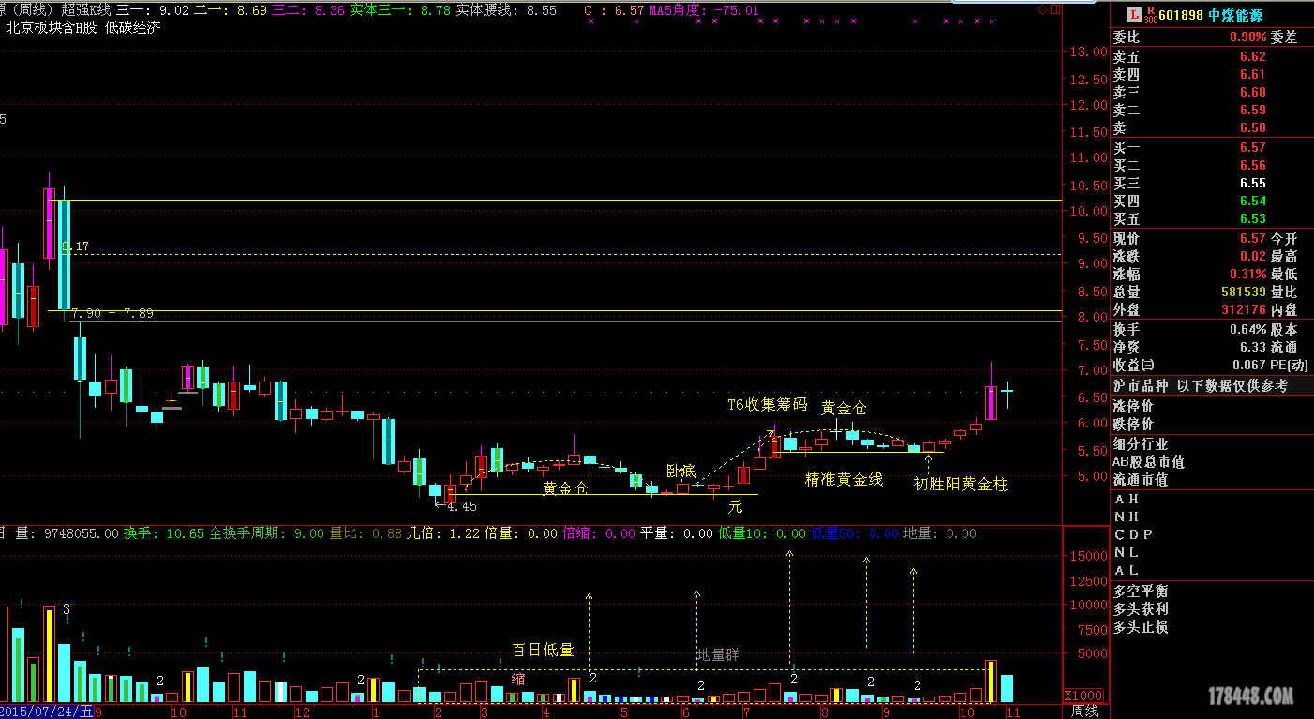The width and height of the screenshot is (1314, 719).
Task: Click the 涨幅 value 0.31%
Action: (x=1247, y=275)
